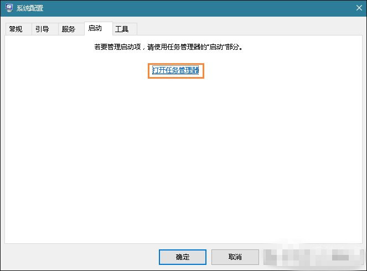The height and width of the screenshot is (271, 367).
Task: Open the 引导 tab
Action: point(42,29)
